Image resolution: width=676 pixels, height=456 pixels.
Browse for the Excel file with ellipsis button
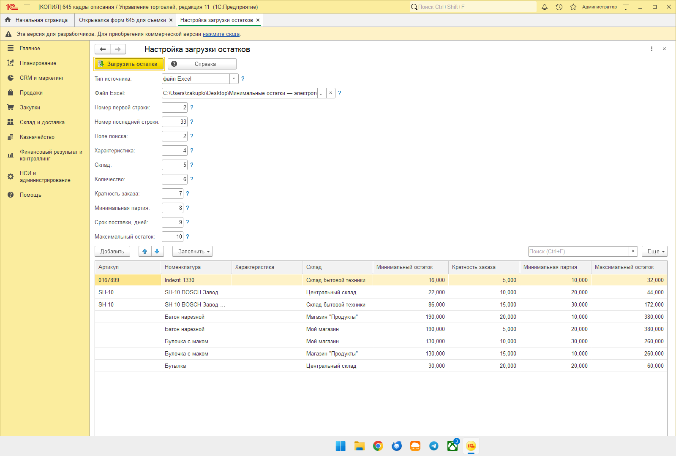click(322, 93)
